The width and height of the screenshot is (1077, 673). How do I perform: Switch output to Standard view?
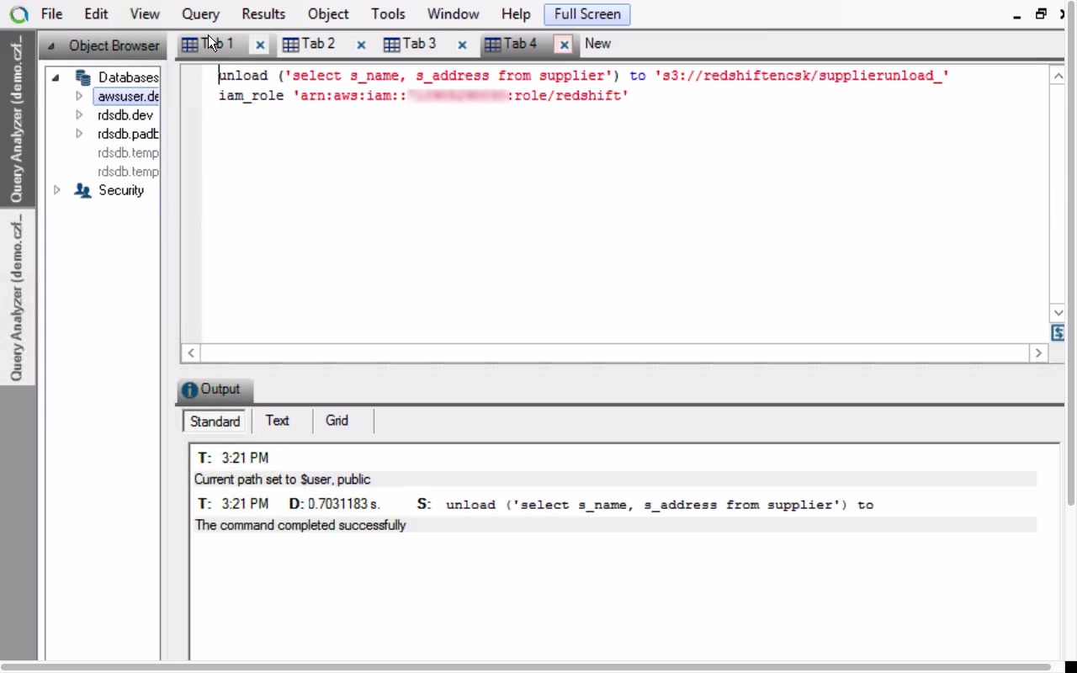[x=215, y=421]
